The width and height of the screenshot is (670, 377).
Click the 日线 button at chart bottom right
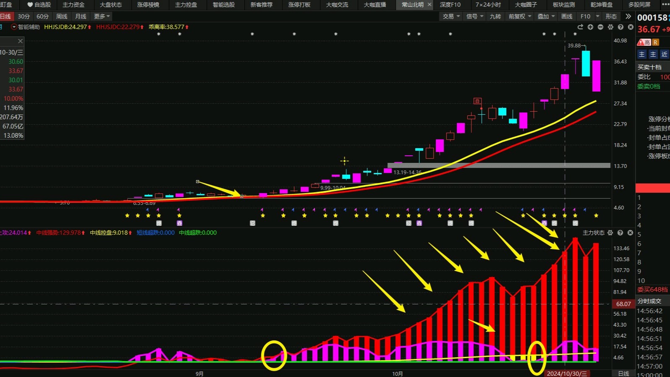(624, 373)
